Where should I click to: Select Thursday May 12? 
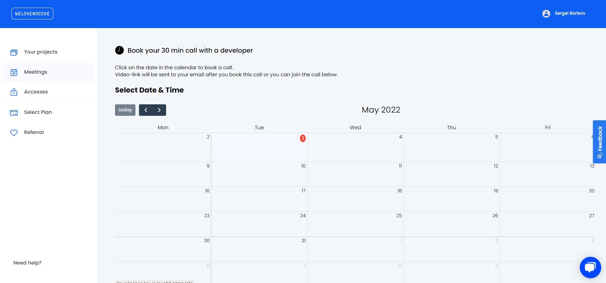click(x=452, y=175)
